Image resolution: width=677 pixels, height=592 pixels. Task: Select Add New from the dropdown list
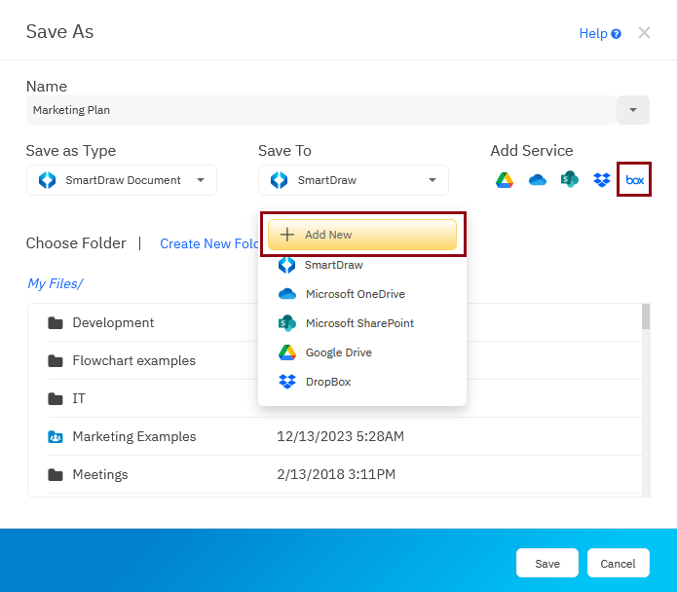(x=362, y=235)
